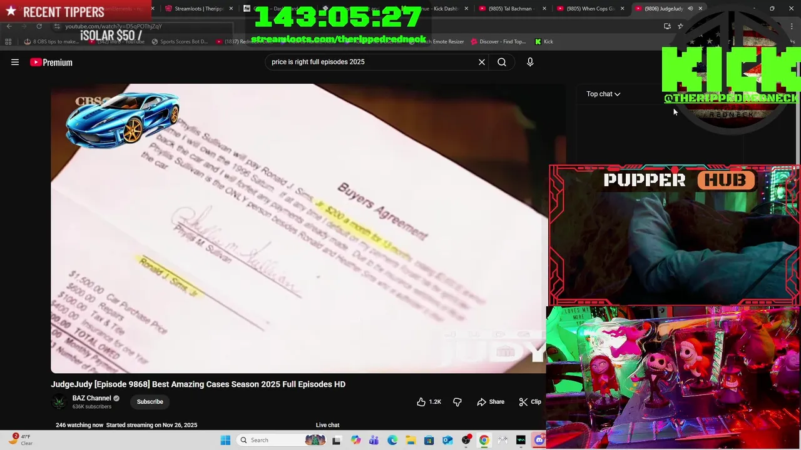Viewport: 801px width, 450px height.
Task: Open the Kick bookmark
Action: click(x=544, y=42)
